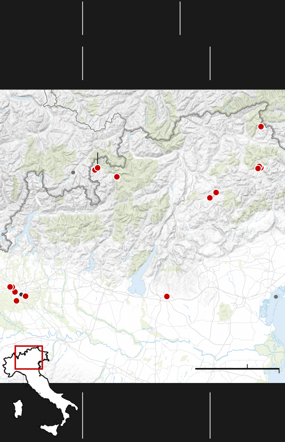This screenshot has width=285, height=442.
Task: Click the southernmost red marker of the Milan cluster
Action: [16, 301]
